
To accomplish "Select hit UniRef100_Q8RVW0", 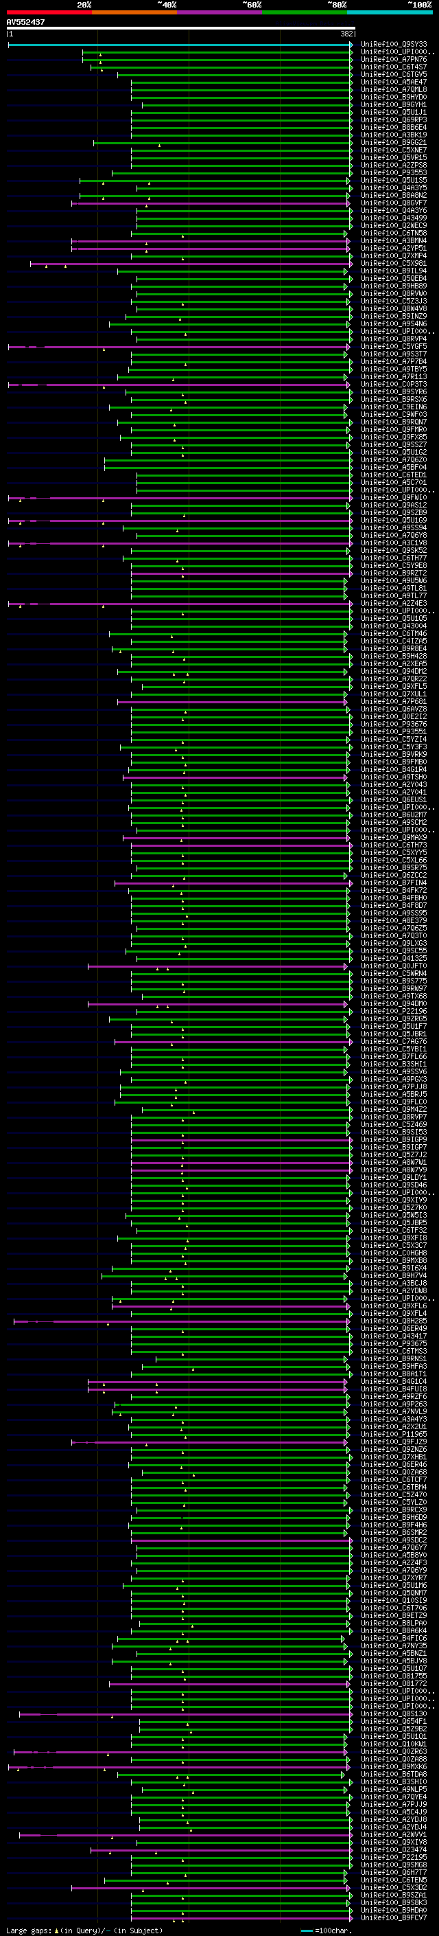I will (x=394, y=294).
